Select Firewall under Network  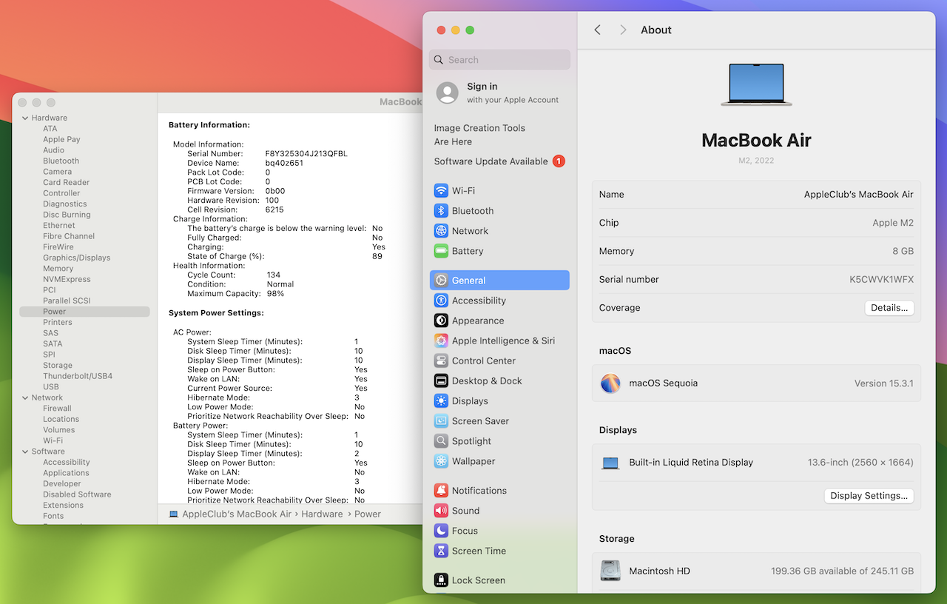[57, 409]
